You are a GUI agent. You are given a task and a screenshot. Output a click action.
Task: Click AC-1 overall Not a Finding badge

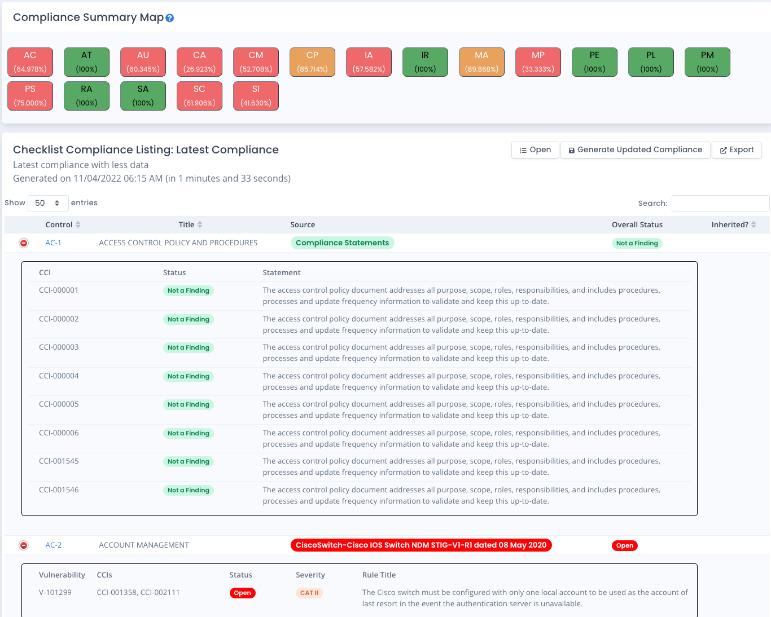coord(637,244)
